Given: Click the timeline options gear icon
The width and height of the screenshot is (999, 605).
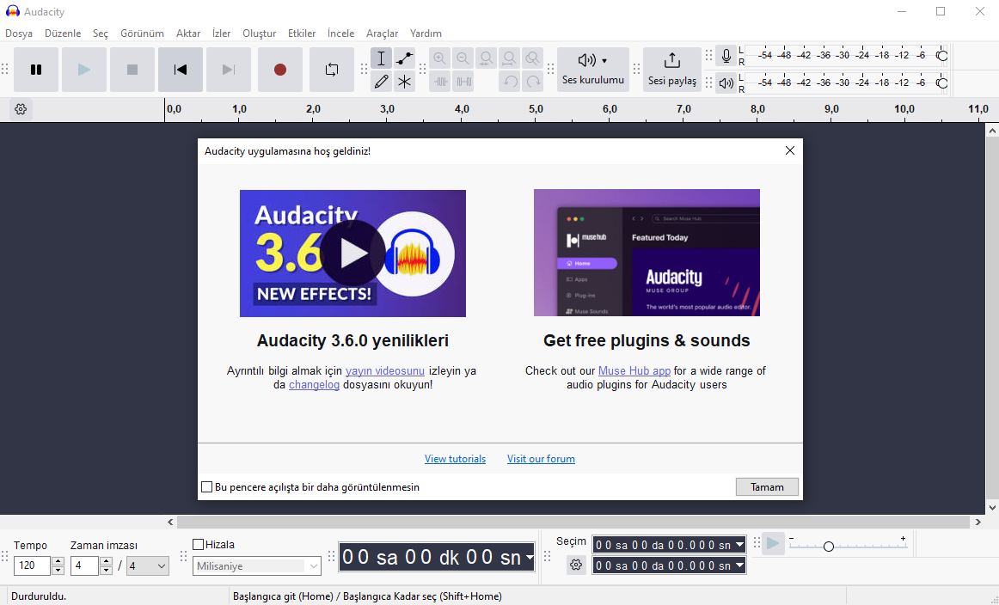Looking at the screenshot, I should point(21,109).
